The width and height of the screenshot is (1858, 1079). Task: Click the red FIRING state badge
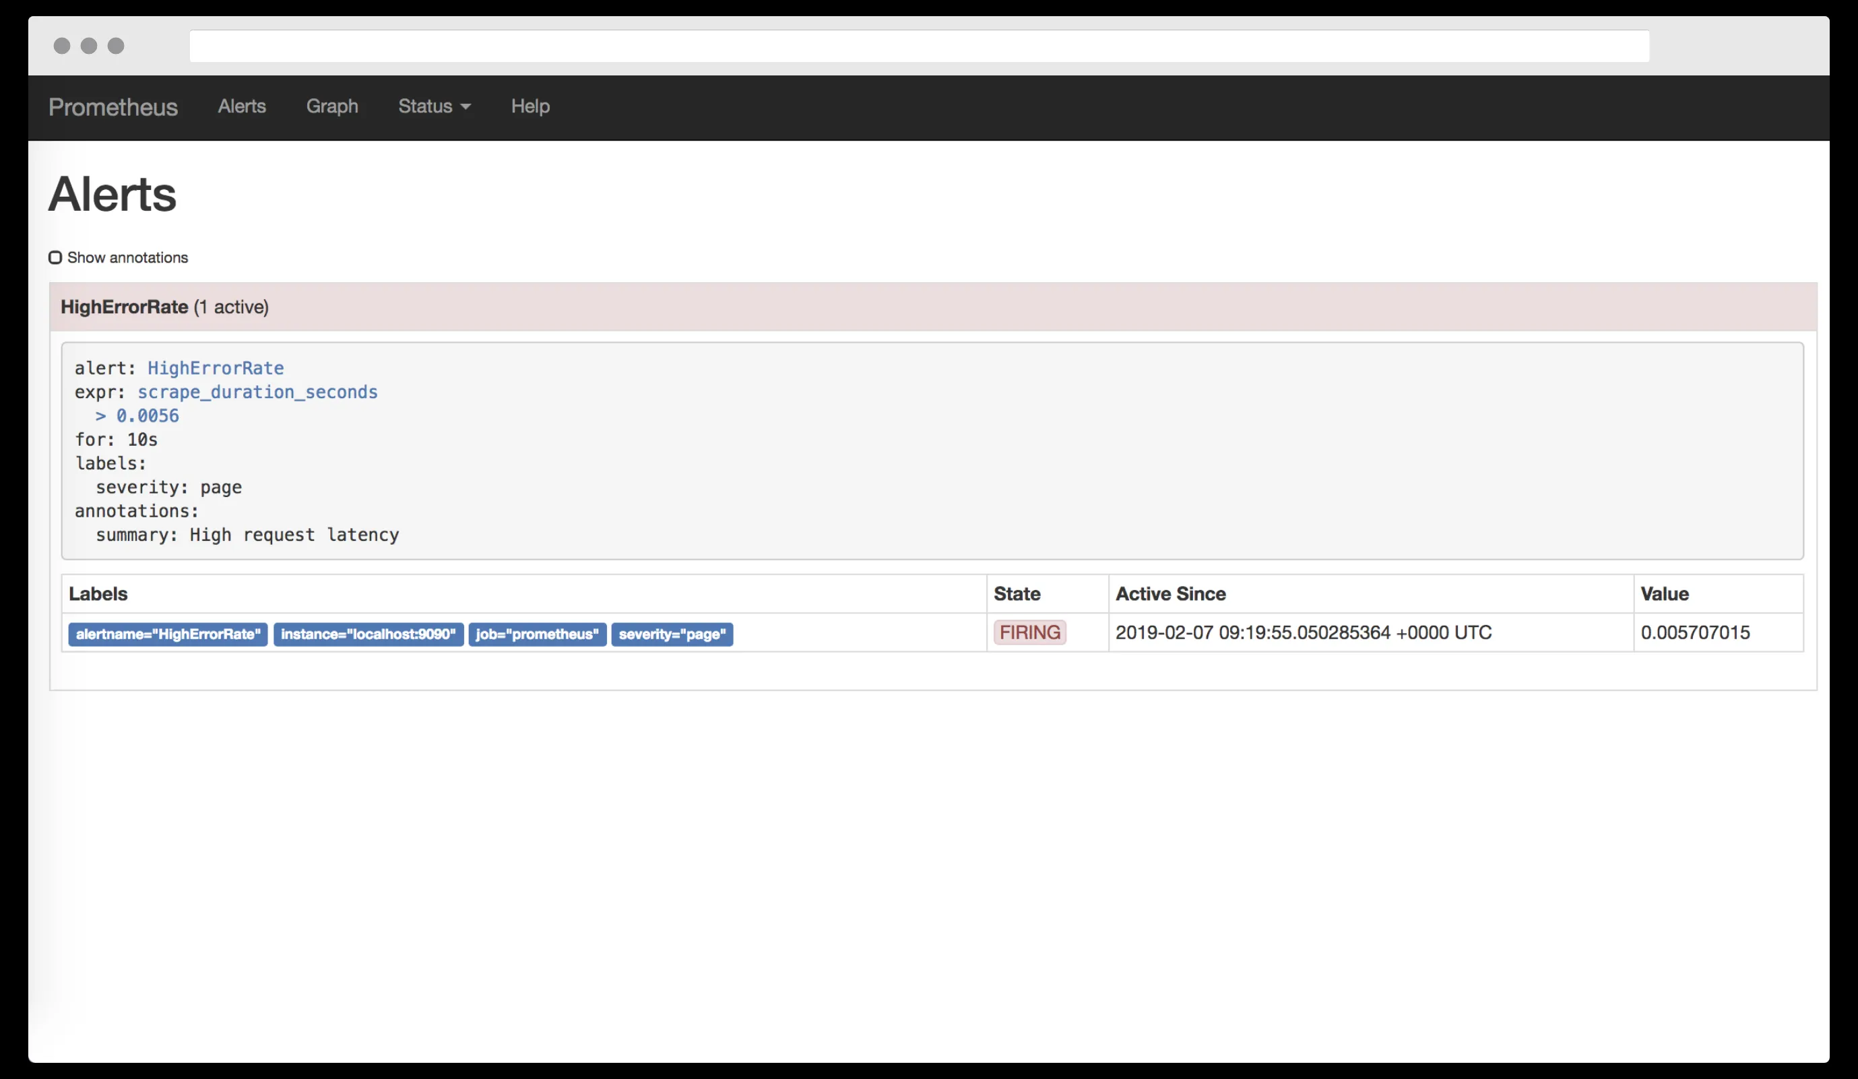(x=1029, y=632)
